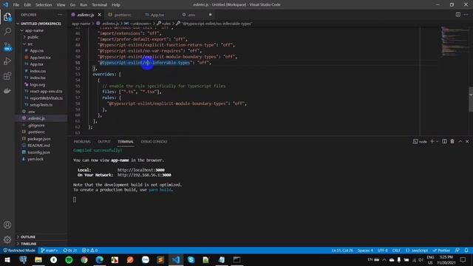This screenshot has height=266, width=473.
Task: Open tsconfig.json in the explorer
Action: pos(38,152)
